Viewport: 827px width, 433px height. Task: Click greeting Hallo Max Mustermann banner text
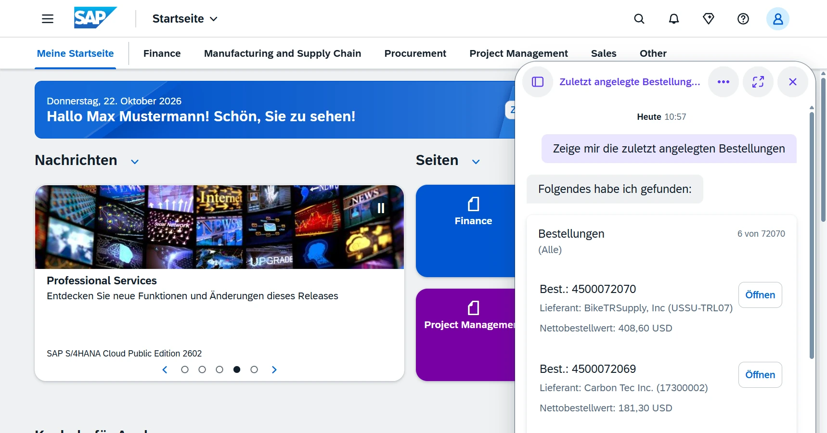coord(201,116)
